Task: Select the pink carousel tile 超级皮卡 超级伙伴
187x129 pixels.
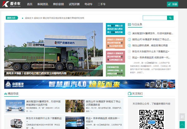Action: click(x=115, y=57)
